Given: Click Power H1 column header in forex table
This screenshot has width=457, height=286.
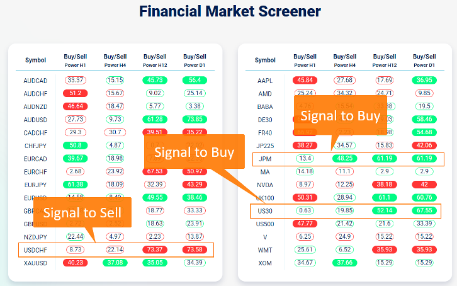Looking at the screenshot, I should coord(76,60).
